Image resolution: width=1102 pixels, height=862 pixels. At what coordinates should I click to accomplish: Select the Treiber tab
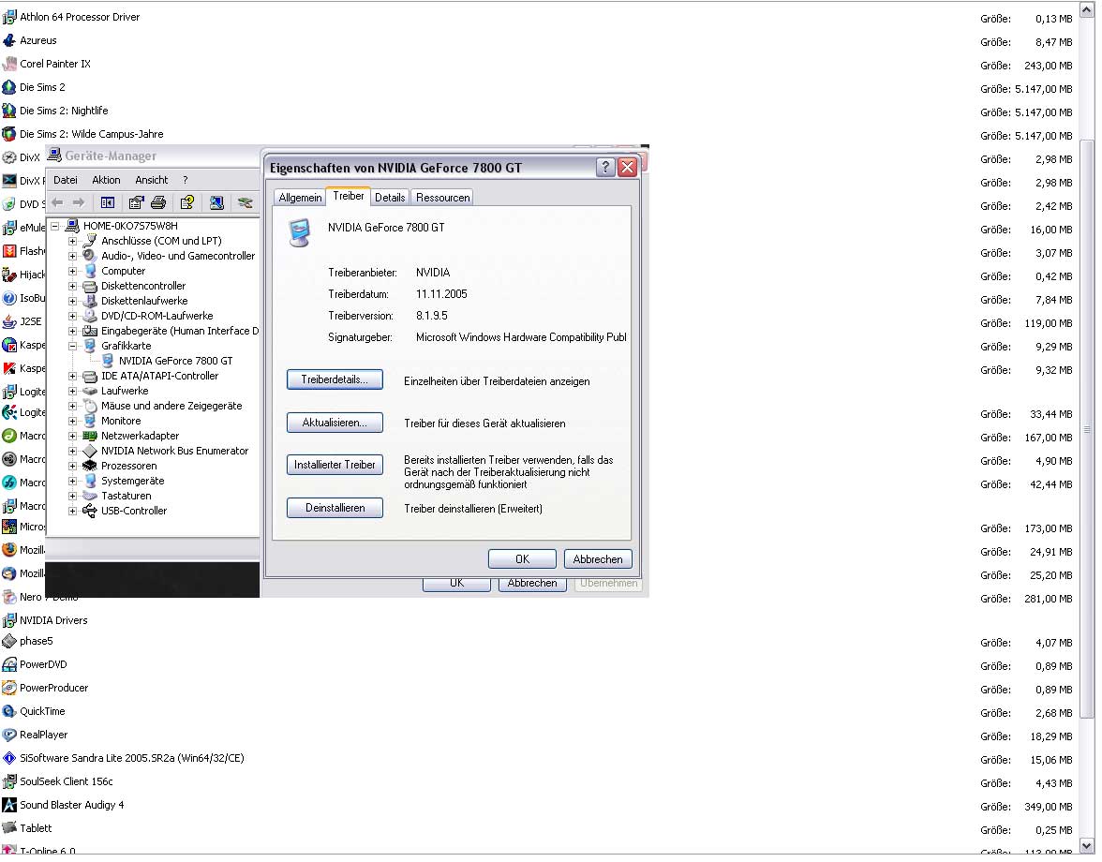click(x=349, y=197)
